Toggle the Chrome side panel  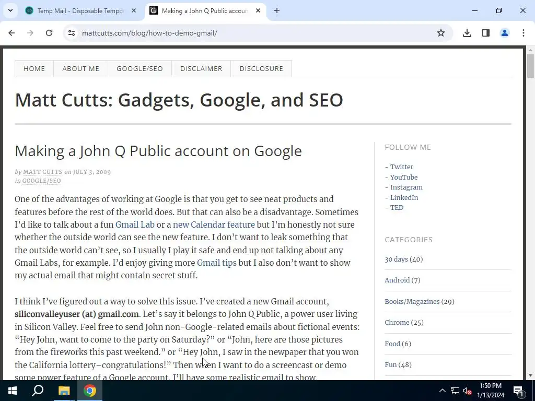tap(486, 33)
